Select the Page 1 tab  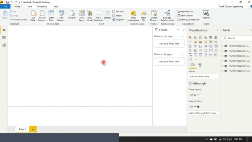22,129
